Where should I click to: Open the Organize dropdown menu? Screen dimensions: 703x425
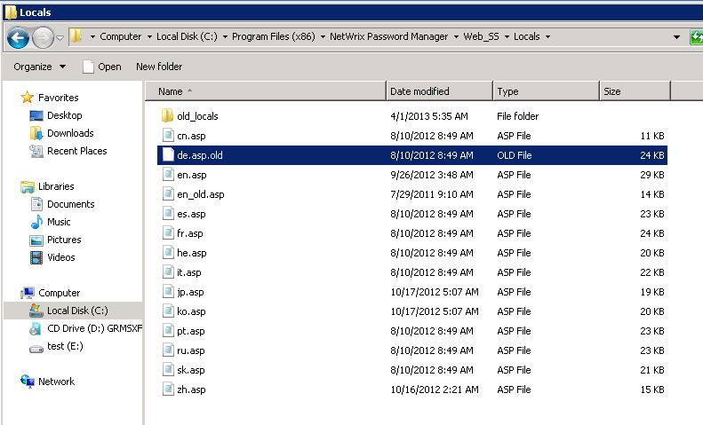click(x=39, y=67)
